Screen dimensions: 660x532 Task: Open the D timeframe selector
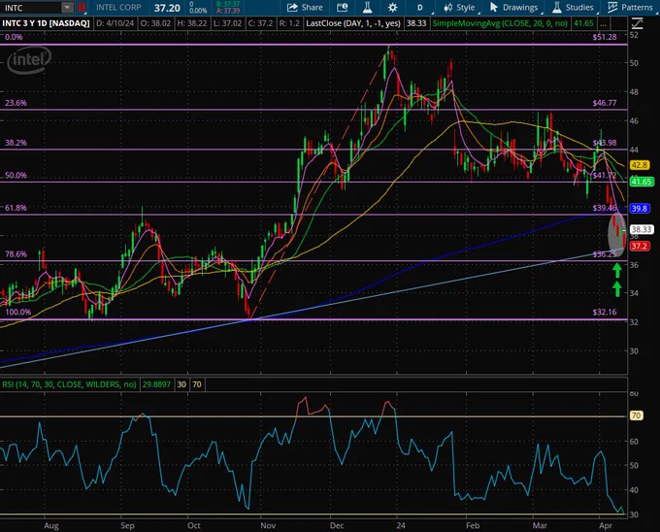[x=419, y=8]
